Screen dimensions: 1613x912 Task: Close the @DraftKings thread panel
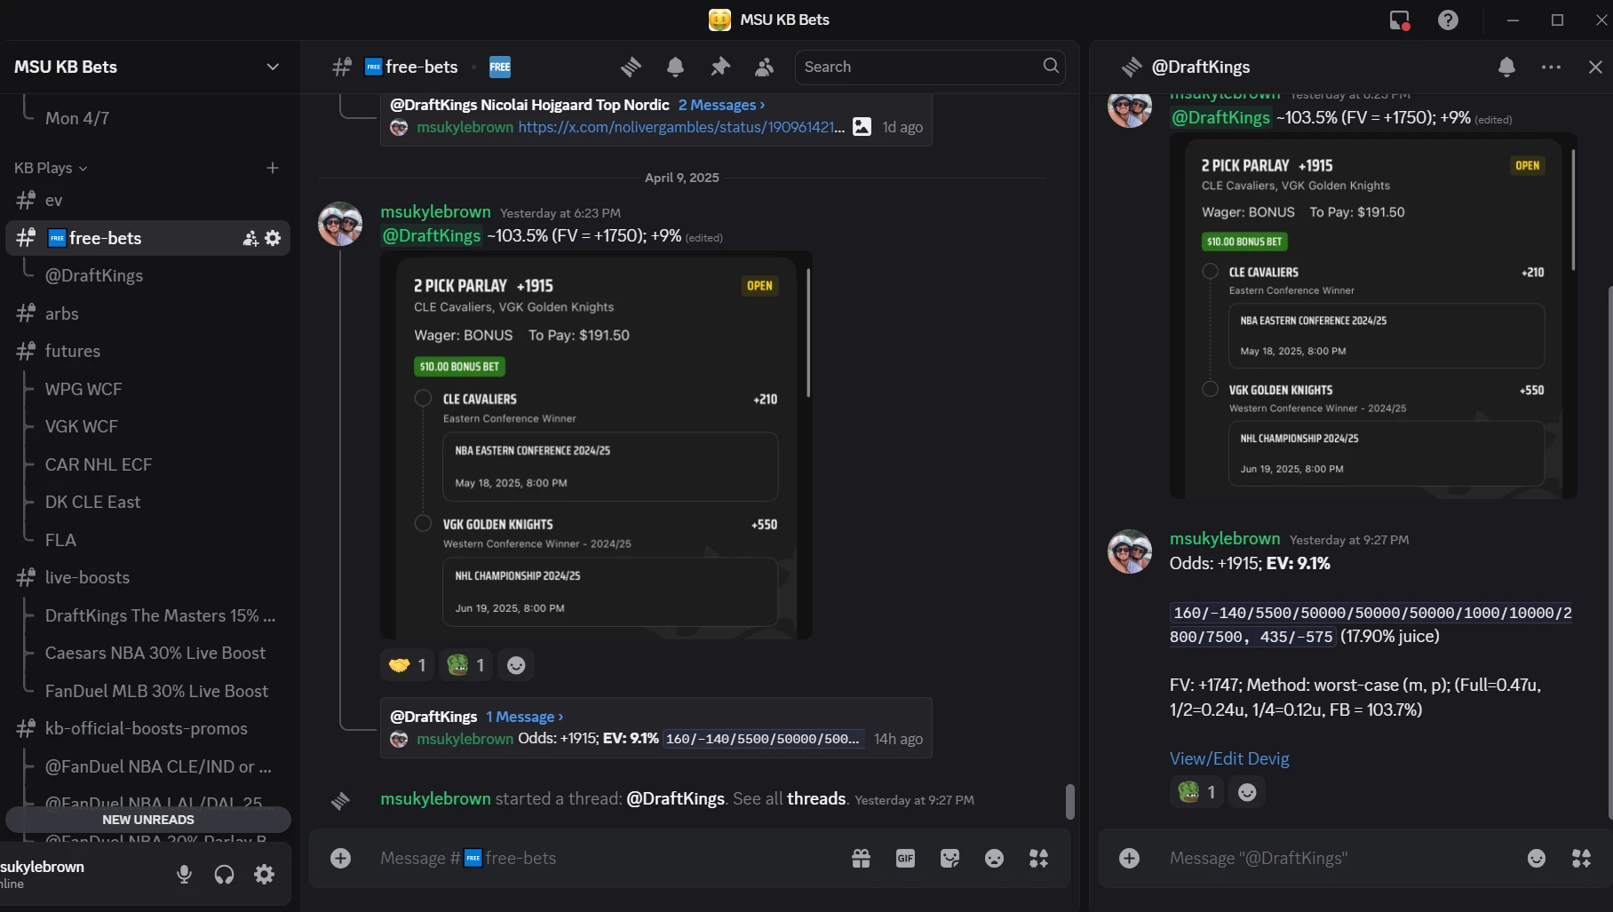click(1595, 67)
